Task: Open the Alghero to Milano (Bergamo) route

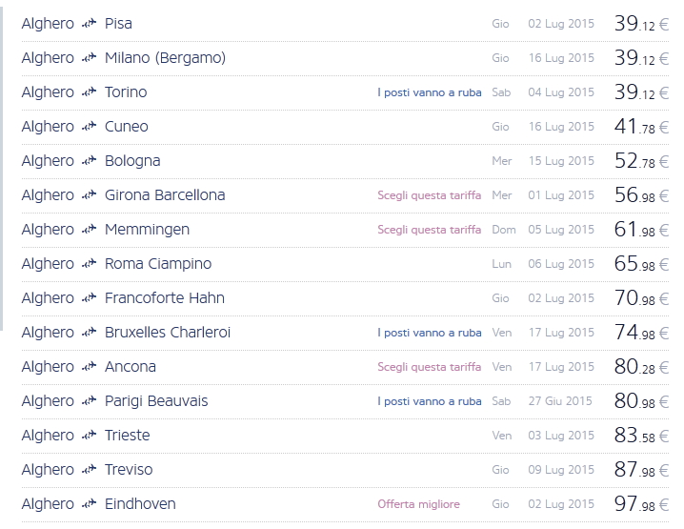Action: click(165, 58)
